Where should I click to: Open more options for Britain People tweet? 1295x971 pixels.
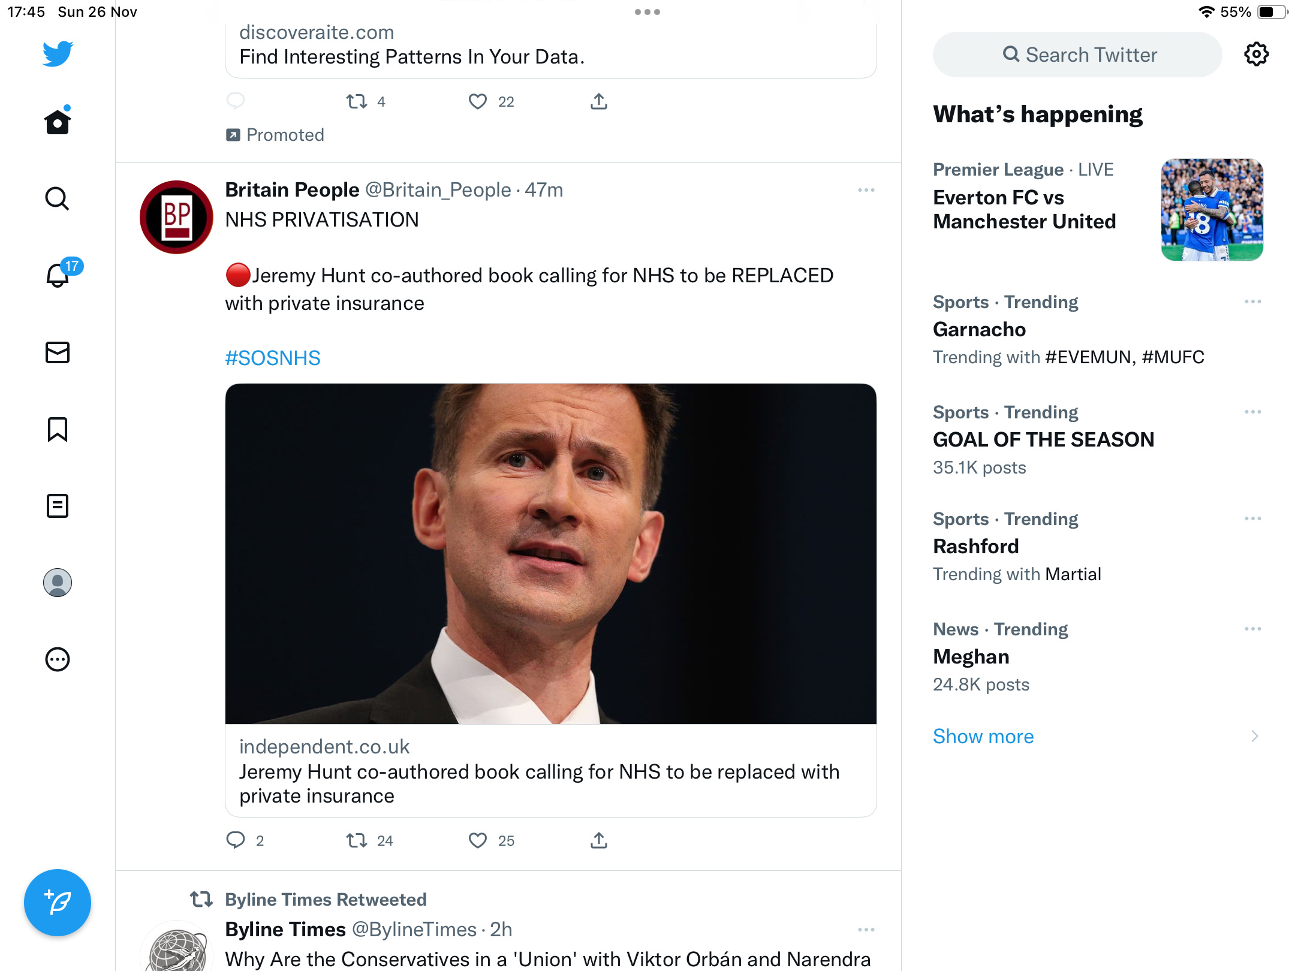point(866,190)
